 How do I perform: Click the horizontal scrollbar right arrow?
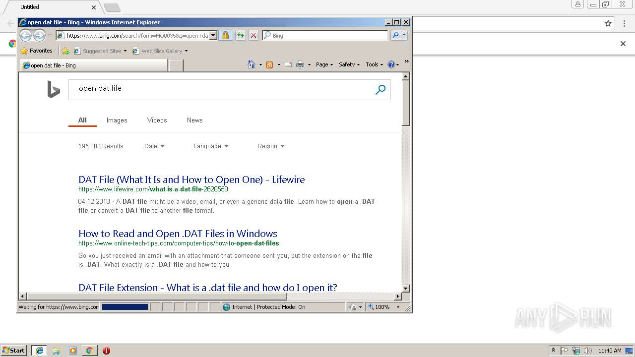(397, 297)
